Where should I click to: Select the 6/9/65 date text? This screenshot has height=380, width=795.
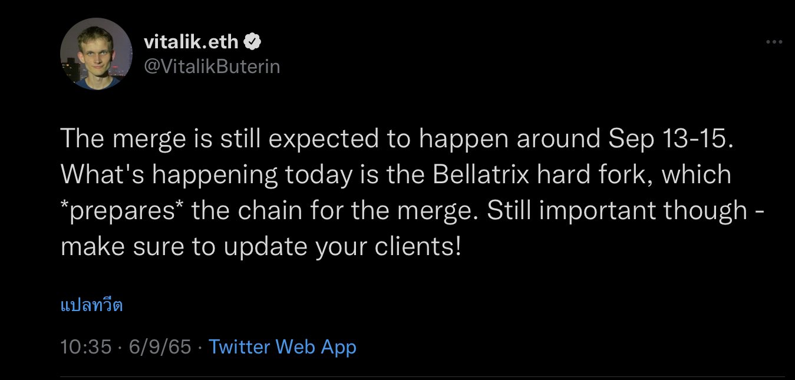point(157,346)
